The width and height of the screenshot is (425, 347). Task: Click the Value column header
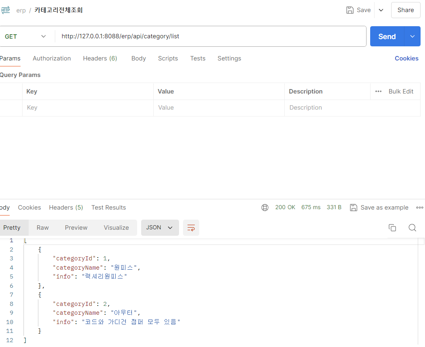click(x=166, y=91)
